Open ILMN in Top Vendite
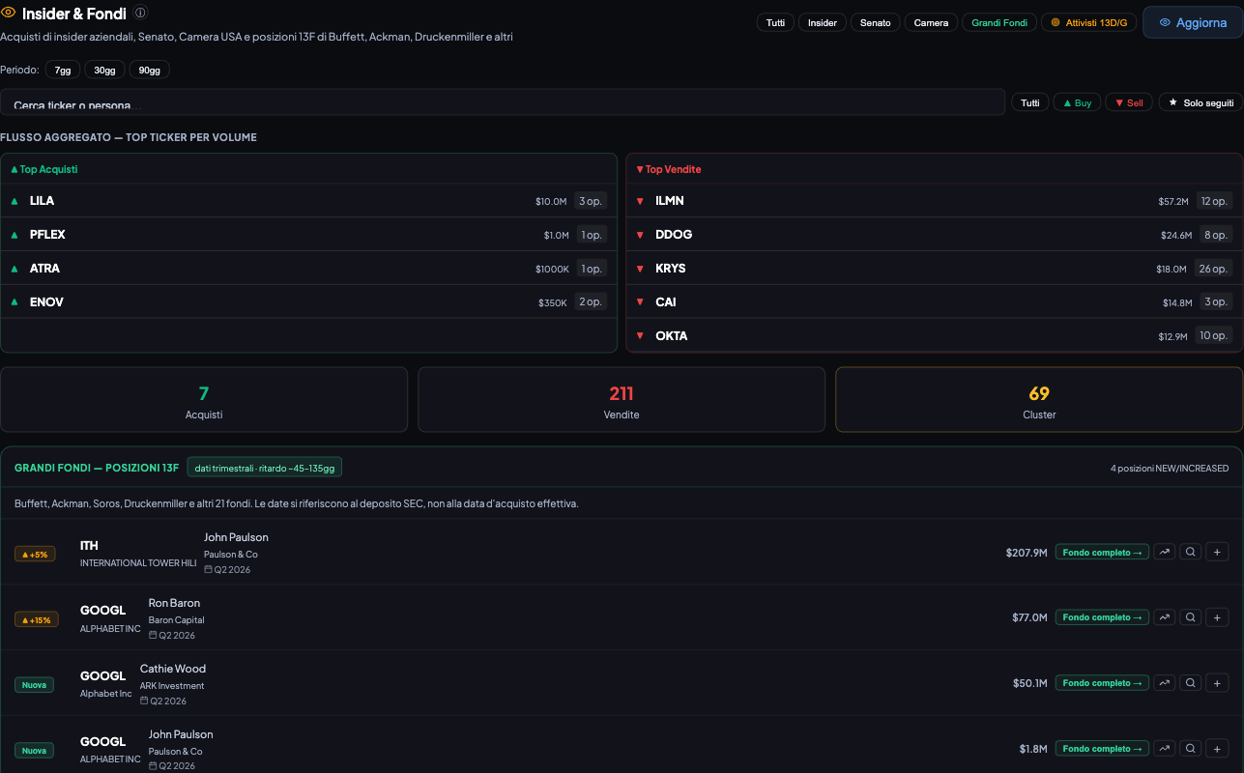This screenshot has height=773, width=1244. 935,201
